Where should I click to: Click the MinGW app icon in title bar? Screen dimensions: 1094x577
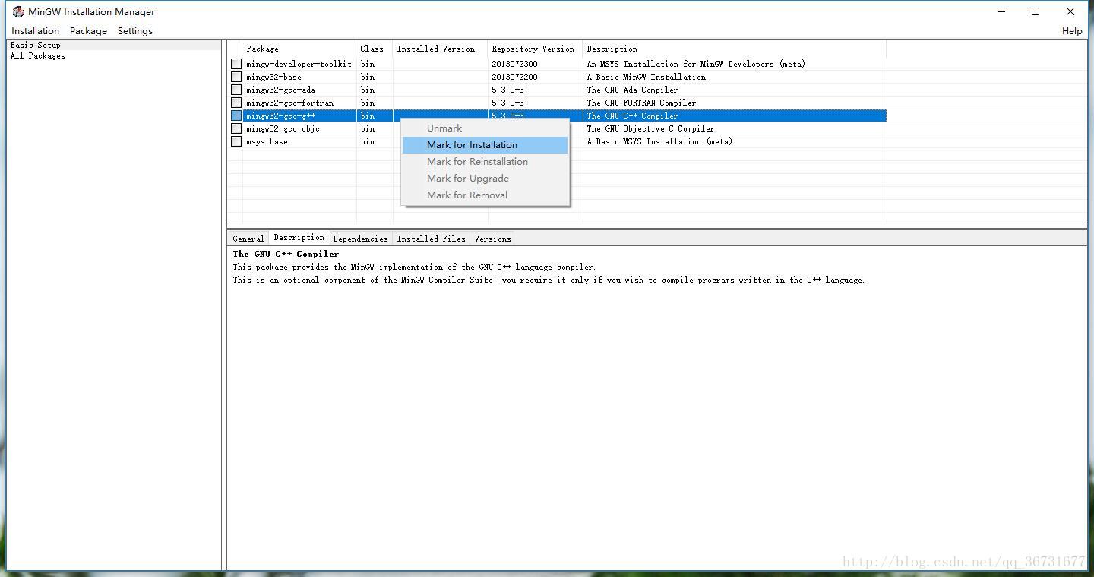pos(18,11)
